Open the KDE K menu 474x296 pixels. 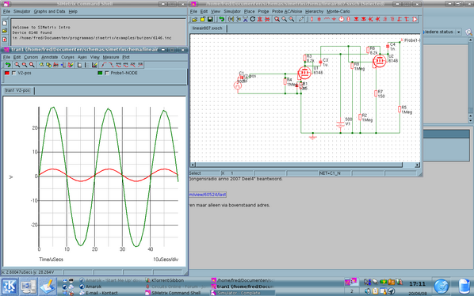(10, 287)
